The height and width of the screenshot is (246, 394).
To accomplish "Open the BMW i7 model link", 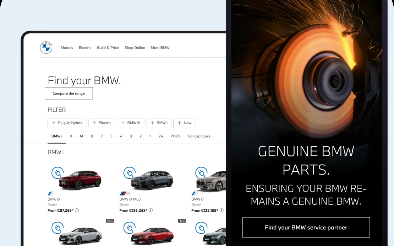I will (197, 199).
